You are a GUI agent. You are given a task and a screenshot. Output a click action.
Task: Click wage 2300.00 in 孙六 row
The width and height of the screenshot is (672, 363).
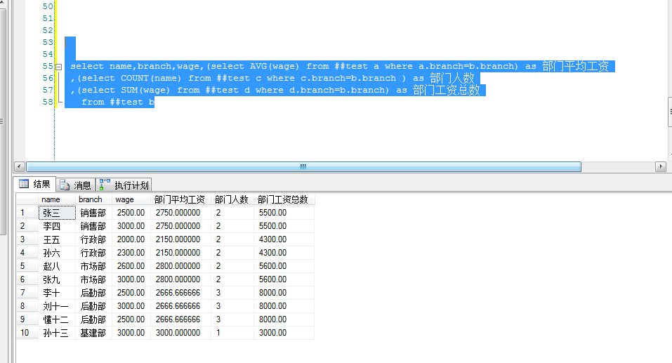[x=131, y=253]
